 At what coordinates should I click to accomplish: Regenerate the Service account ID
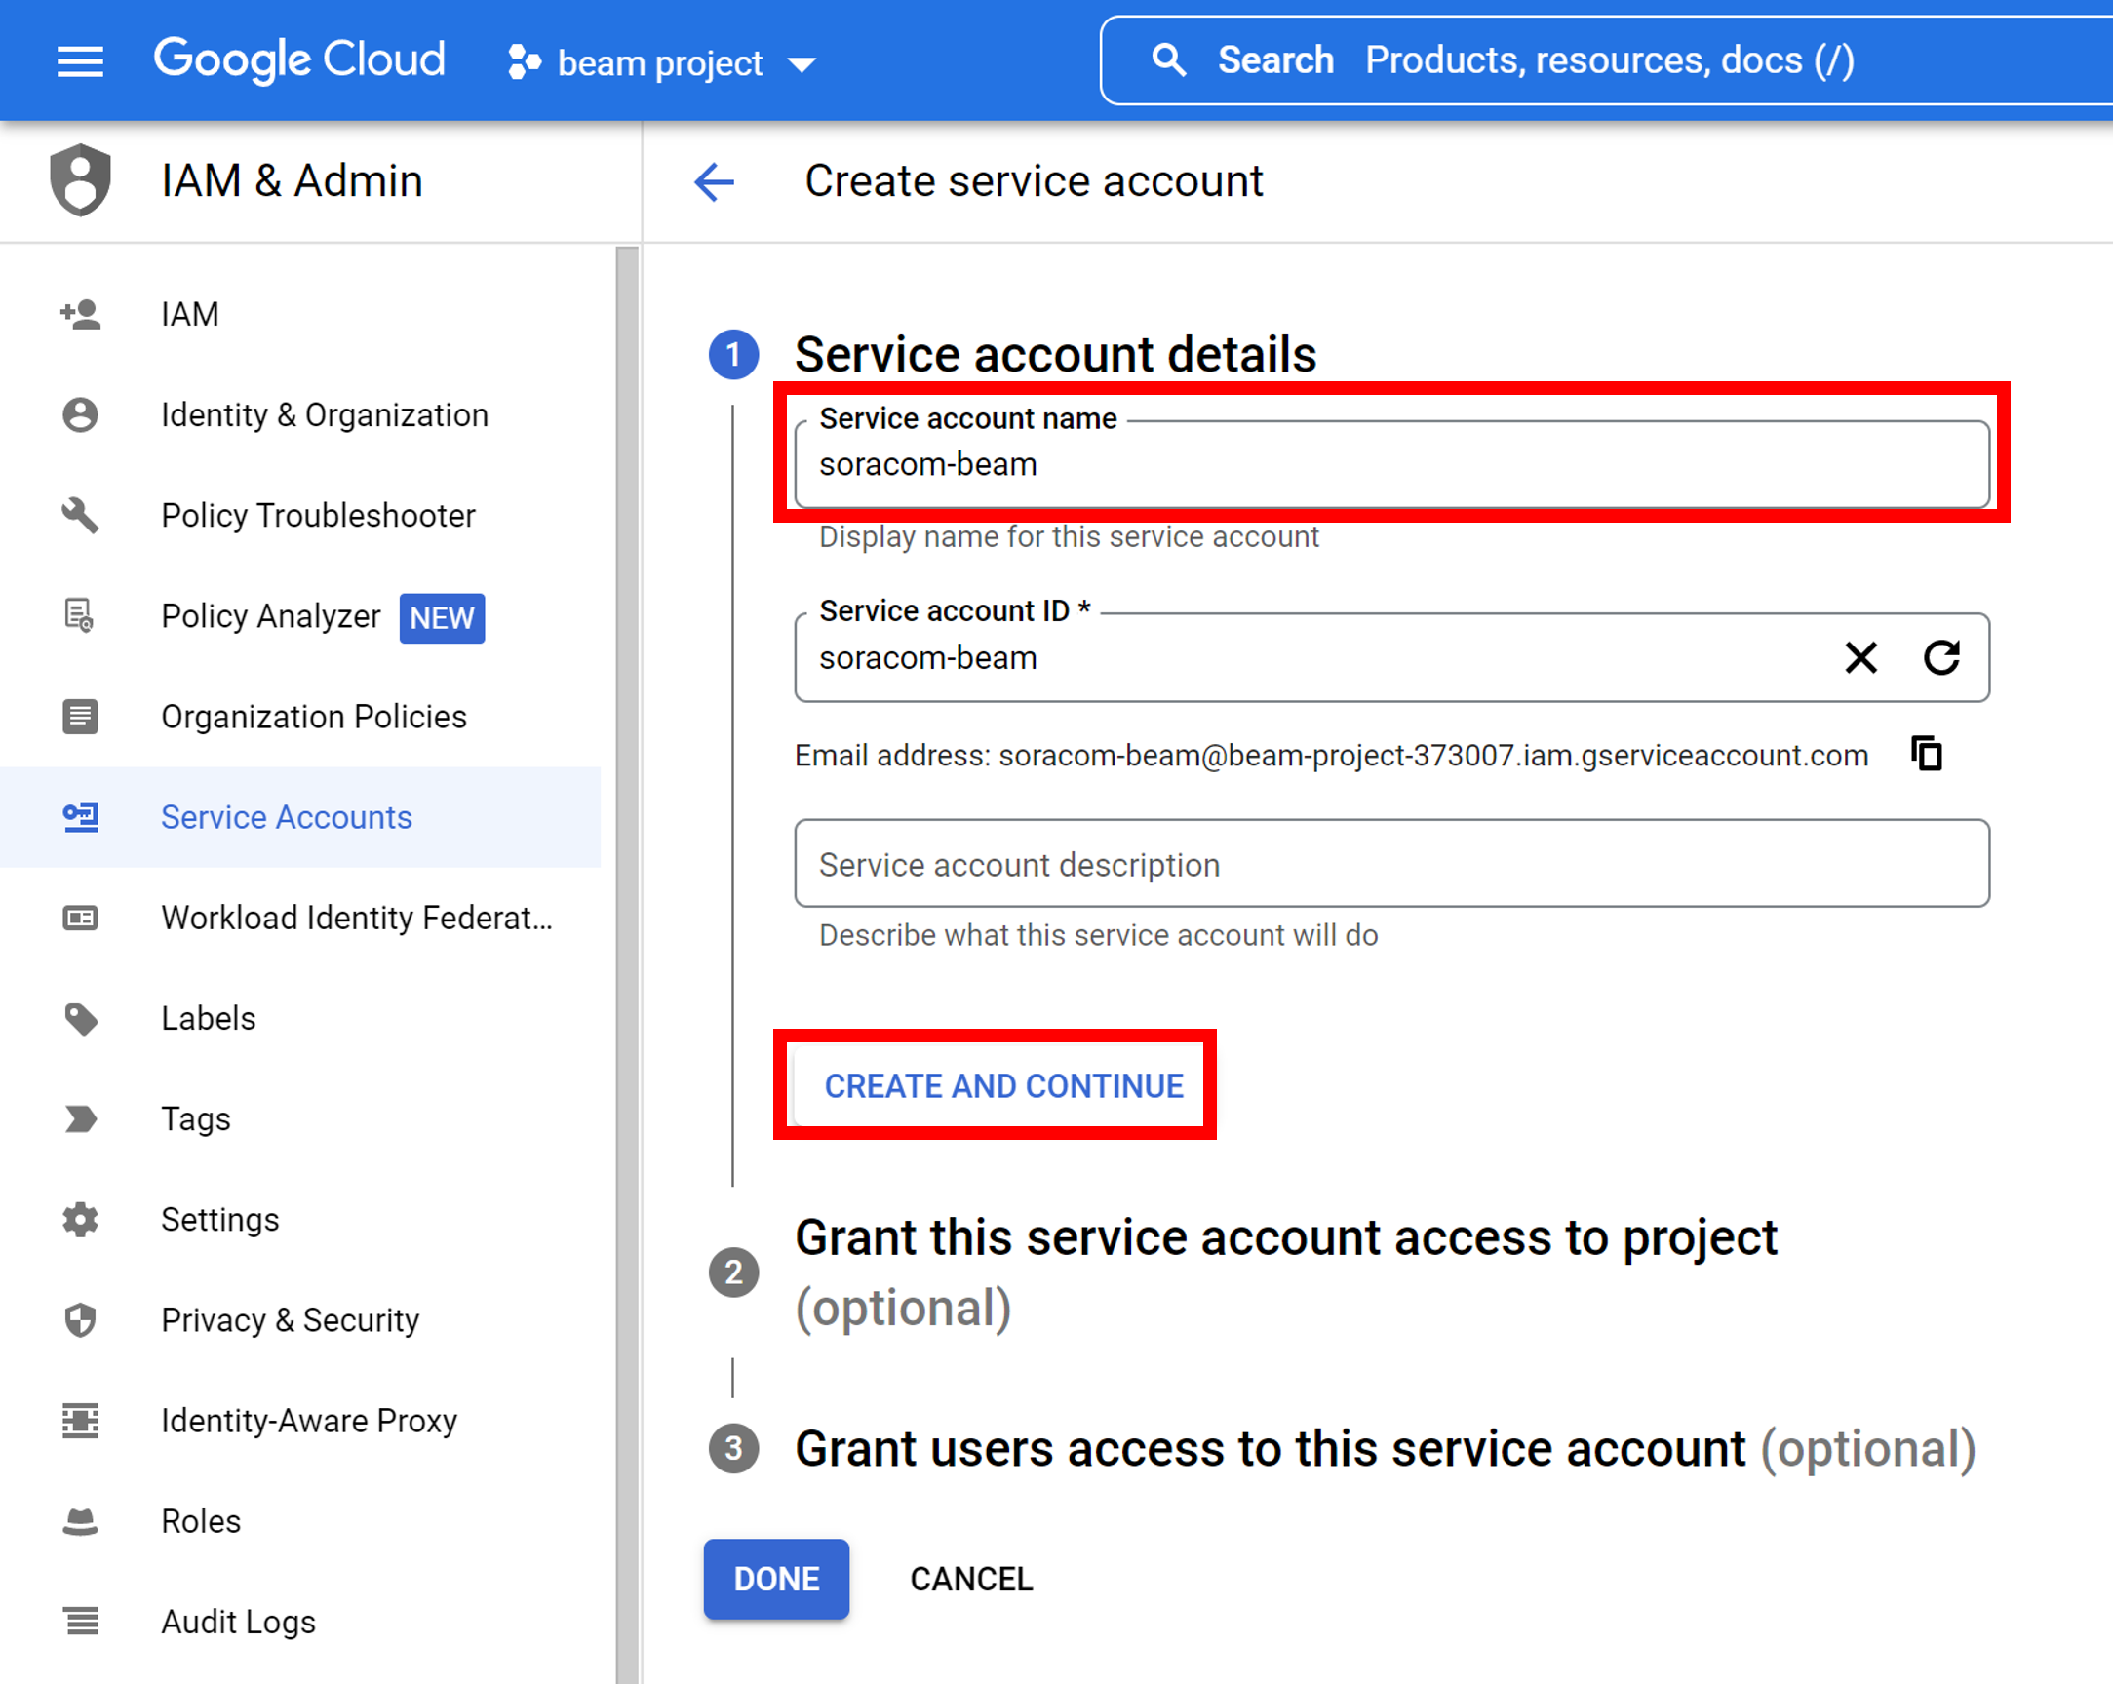(x=1941, y=658)
